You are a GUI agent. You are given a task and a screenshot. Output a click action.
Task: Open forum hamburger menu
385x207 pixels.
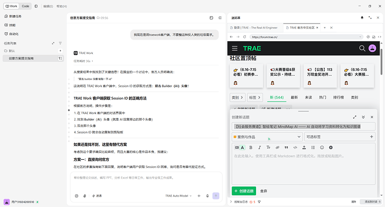[235, 48]
